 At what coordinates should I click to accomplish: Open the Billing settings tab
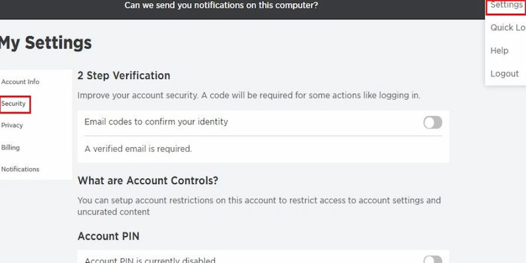[x=11, y=147]
